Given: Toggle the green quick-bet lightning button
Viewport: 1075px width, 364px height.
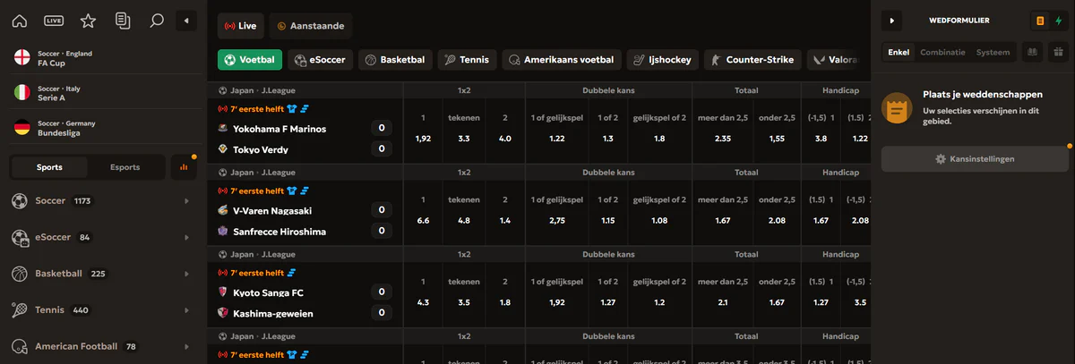Looking at the screenshot, I should point(1058,20).
